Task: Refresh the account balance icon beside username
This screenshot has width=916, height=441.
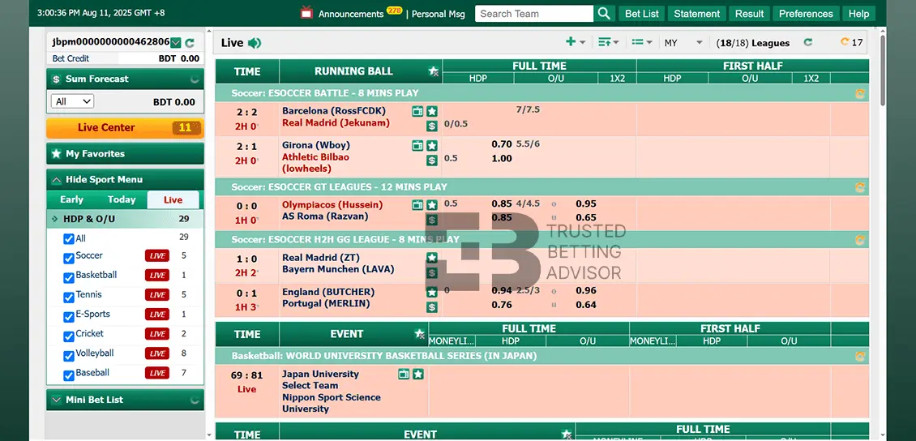Action: tap(189, 43)
